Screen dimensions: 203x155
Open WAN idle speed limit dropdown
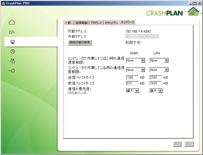[136, 60]
